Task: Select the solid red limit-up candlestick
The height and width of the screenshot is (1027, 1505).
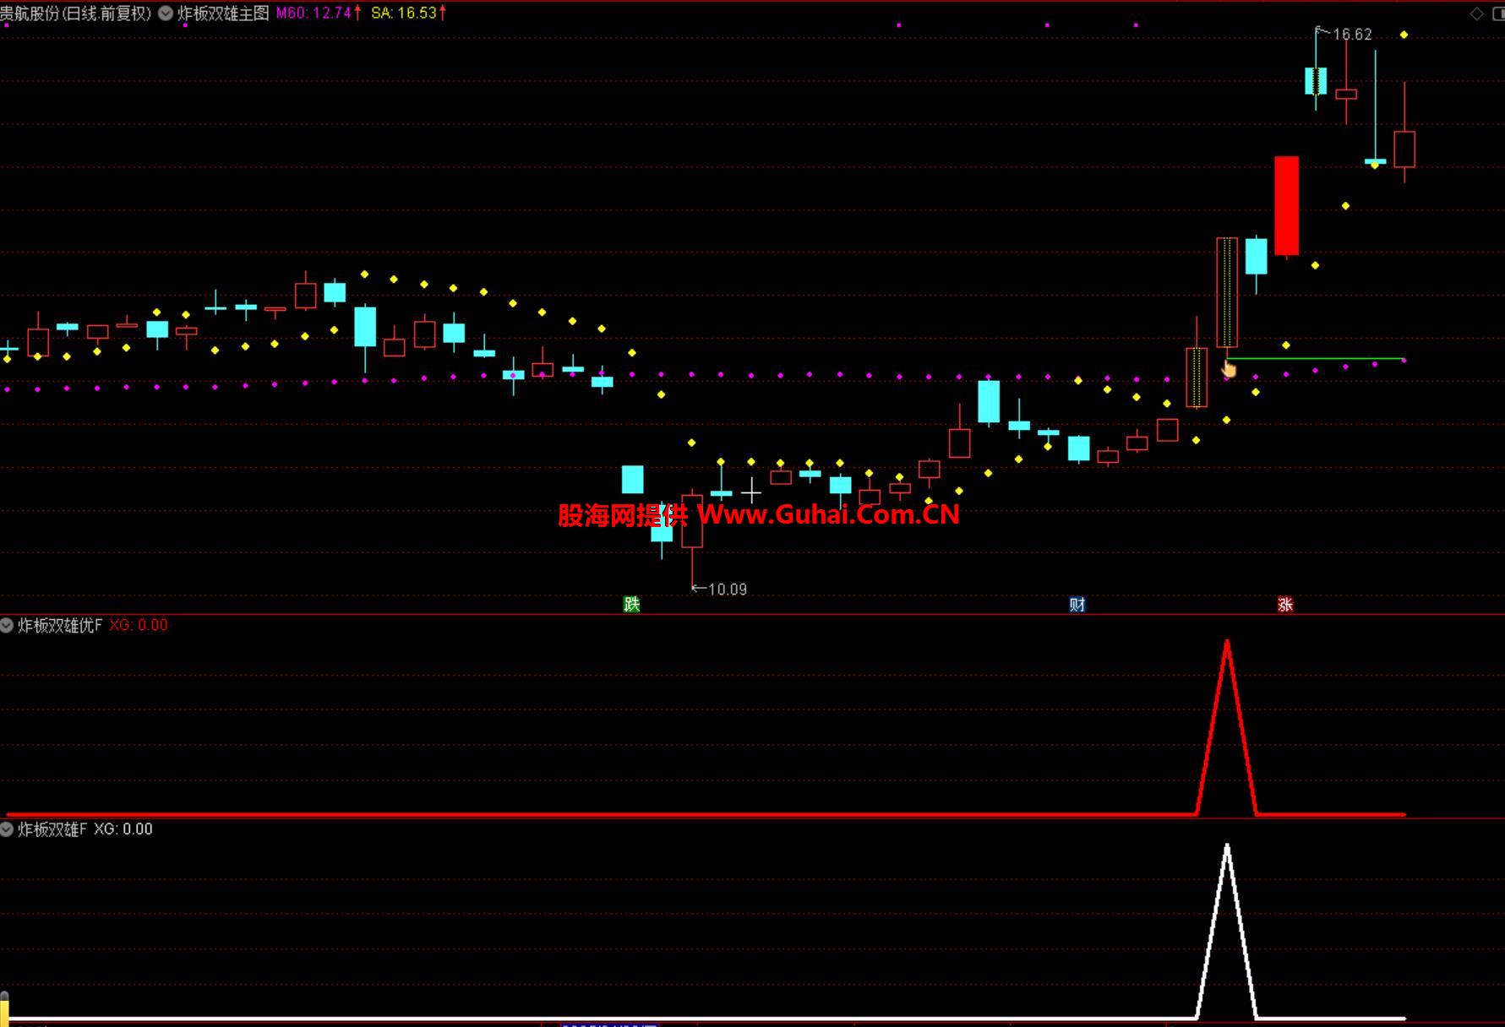Action: tap(1286, 205)
